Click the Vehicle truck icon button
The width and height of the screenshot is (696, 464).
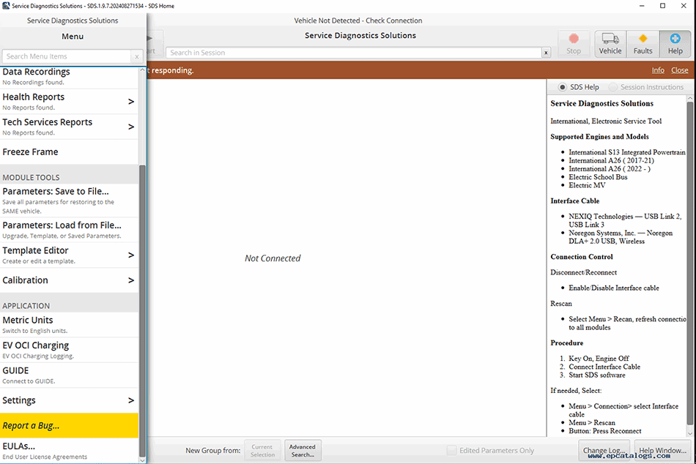pyautogui.click(x=610, y=44)
